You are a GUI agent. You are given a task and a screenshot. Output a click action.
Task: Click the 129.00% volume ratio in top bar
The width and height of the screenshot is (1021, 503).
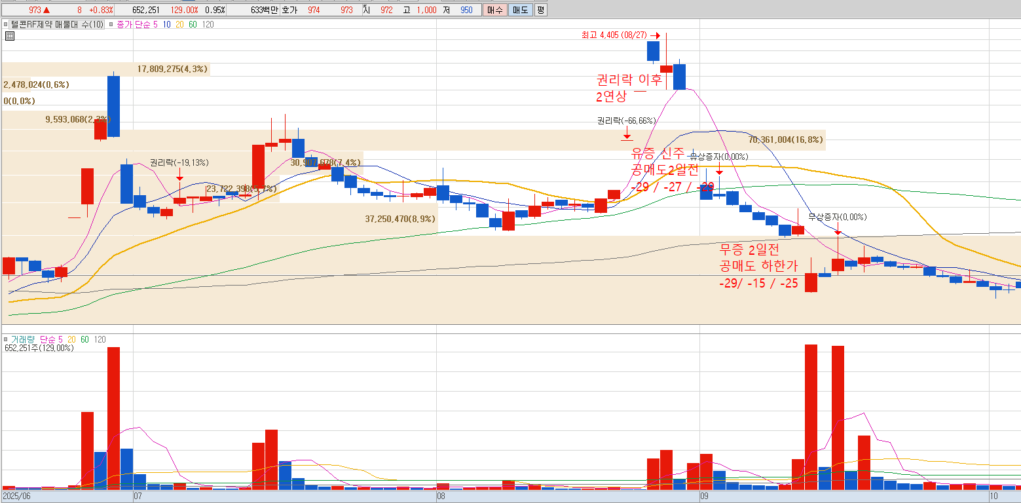pos(185,10)
